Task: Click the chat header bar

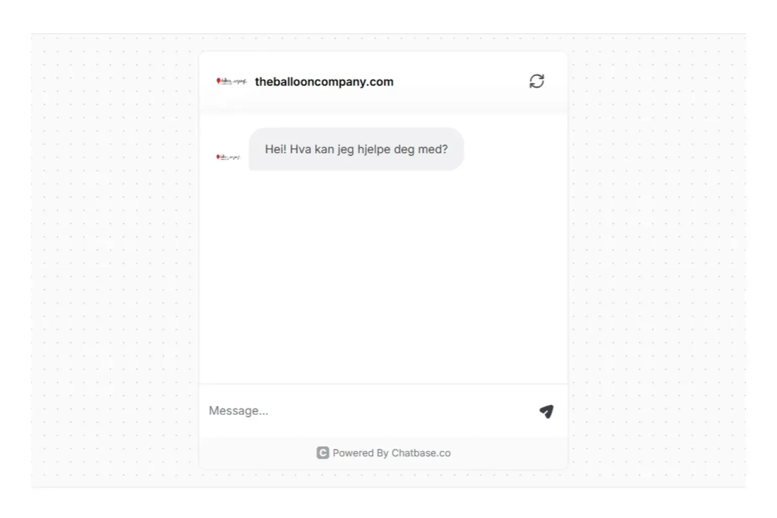Action: (x=383, y=82)
